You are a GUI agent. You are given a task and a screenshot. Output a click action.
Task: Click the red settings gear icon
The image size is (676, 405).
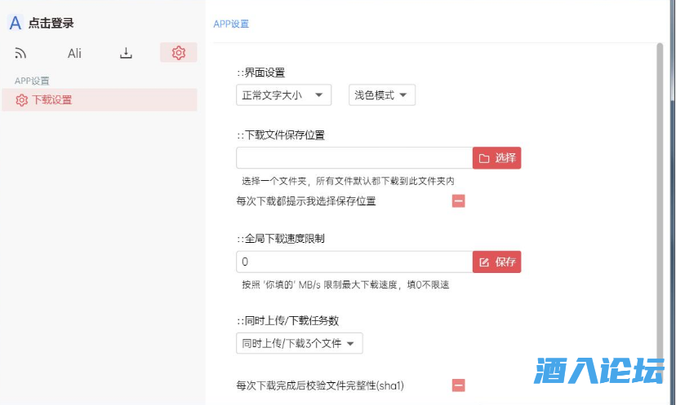pos(179,53)
